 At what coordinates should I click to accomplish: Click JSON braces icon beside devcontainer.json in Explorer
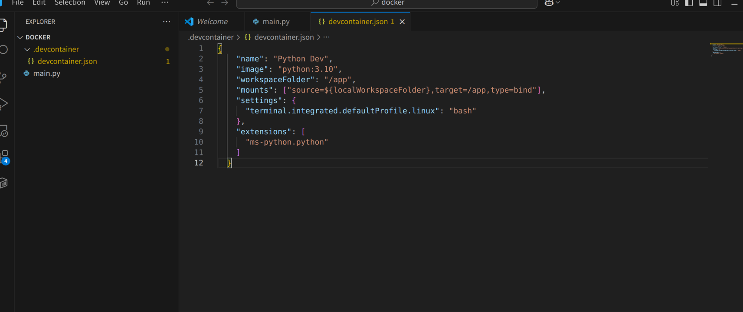[31, 61]
